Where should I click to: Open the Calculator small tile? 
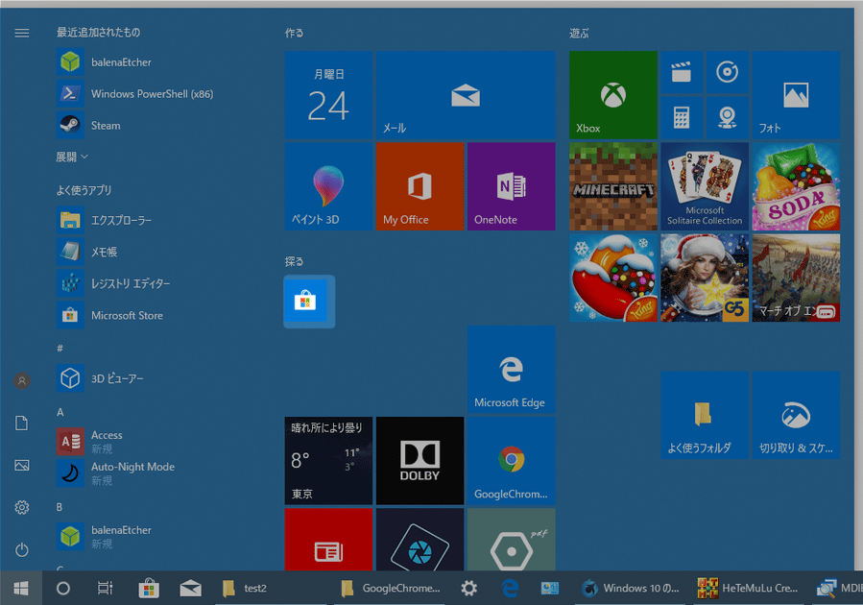pos(682,118)
